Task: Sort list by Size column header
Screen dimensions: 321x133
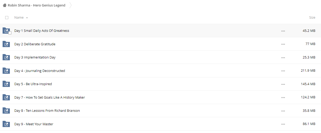Action: click(x=312, y=18)
